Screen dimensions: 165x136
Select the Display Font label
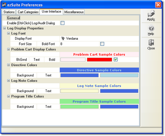point(23,38)
